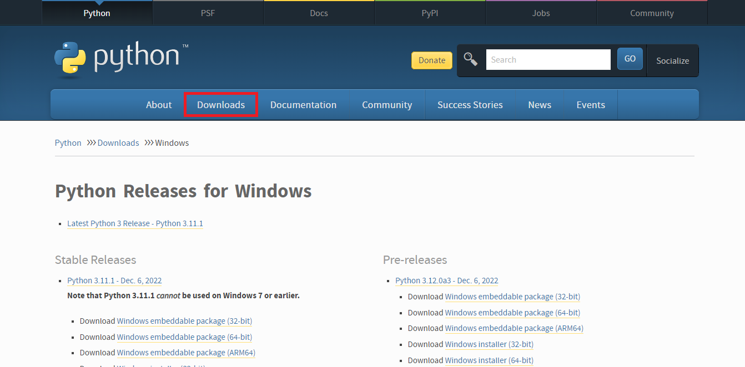The width and height of the screenshot is (745, 367).
Task: Switch to the Docs top tab
Action: pyautogui.click(x=319, y=13)
